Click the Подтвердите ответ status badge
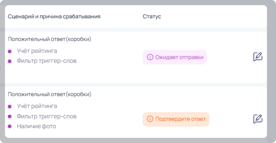 [x=176, y=119]
